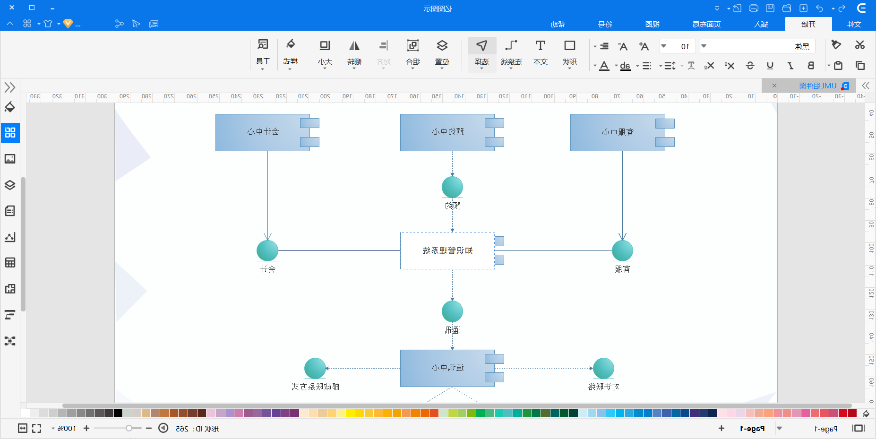Toggle Bold formatting
The width and height of the screenshot is (876, 439).
click(811, 65)
